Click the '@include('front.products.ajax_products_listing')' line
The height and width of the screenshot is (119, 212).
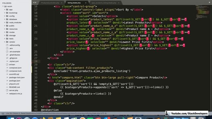click(92, 71)
